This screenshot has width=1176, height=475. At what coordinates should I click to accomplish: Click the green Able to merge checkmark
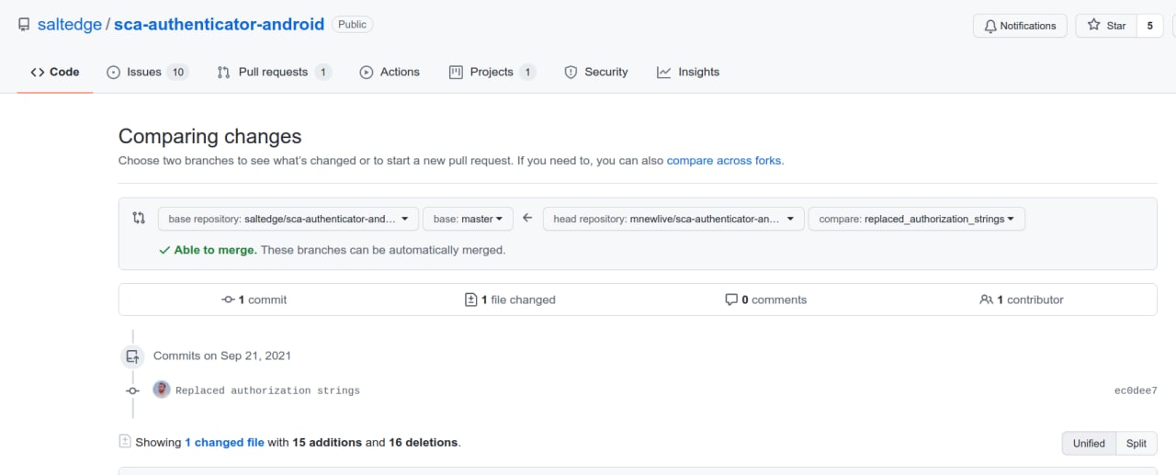click(164, 250)
